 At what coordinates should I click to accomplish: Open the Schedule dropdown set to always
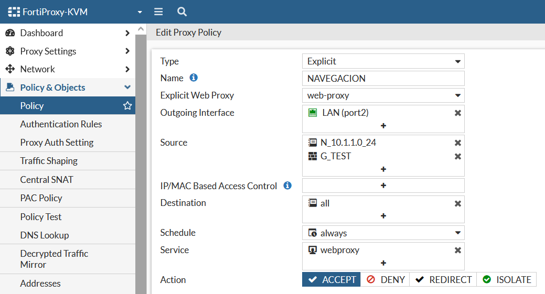click(383, 233)
